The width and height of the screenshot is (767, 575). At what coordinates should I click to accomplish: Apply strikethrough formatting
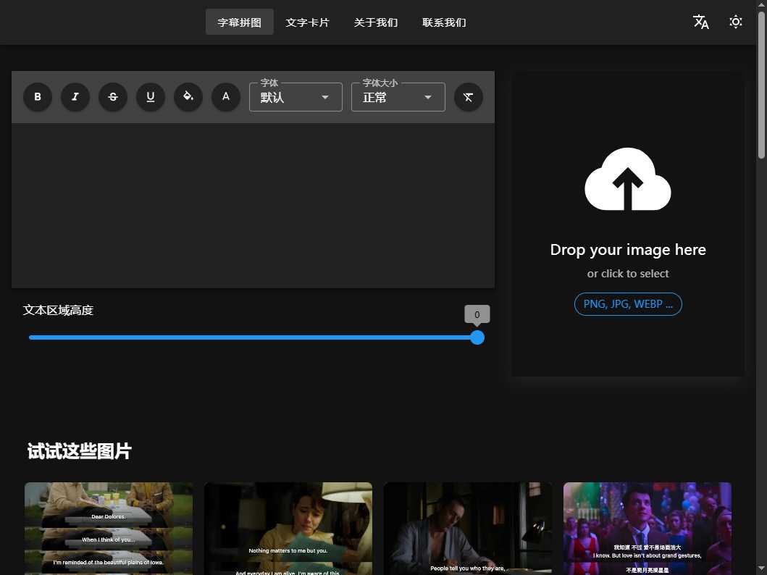click(113, 97)
